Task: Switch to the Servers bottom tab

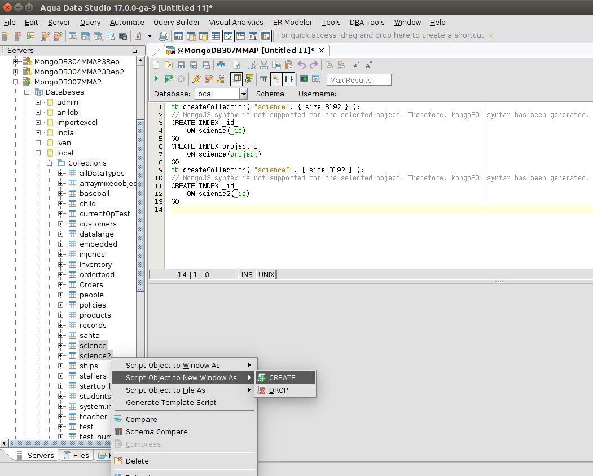Action: click(36, 455)
